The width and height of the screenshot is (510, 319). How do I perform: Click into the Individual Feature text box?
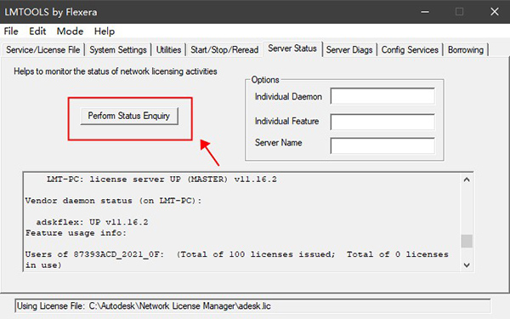click(x=382, y=122)
